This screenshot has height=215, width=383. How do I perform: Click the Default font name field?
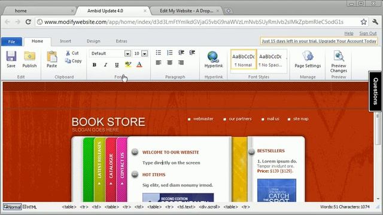click(107, 53)
